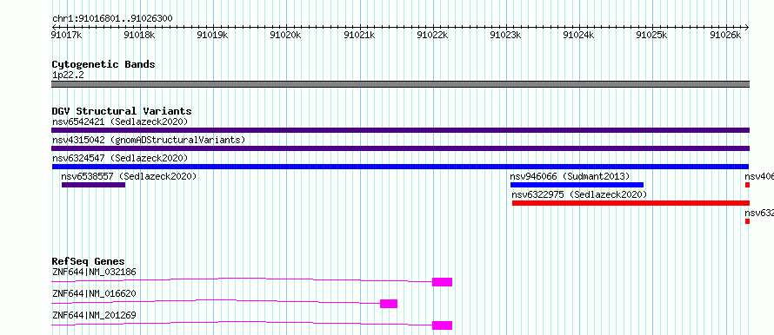
Task: Open the ZNF644|NM_201269 transcript label
Action: click(94, 315)
